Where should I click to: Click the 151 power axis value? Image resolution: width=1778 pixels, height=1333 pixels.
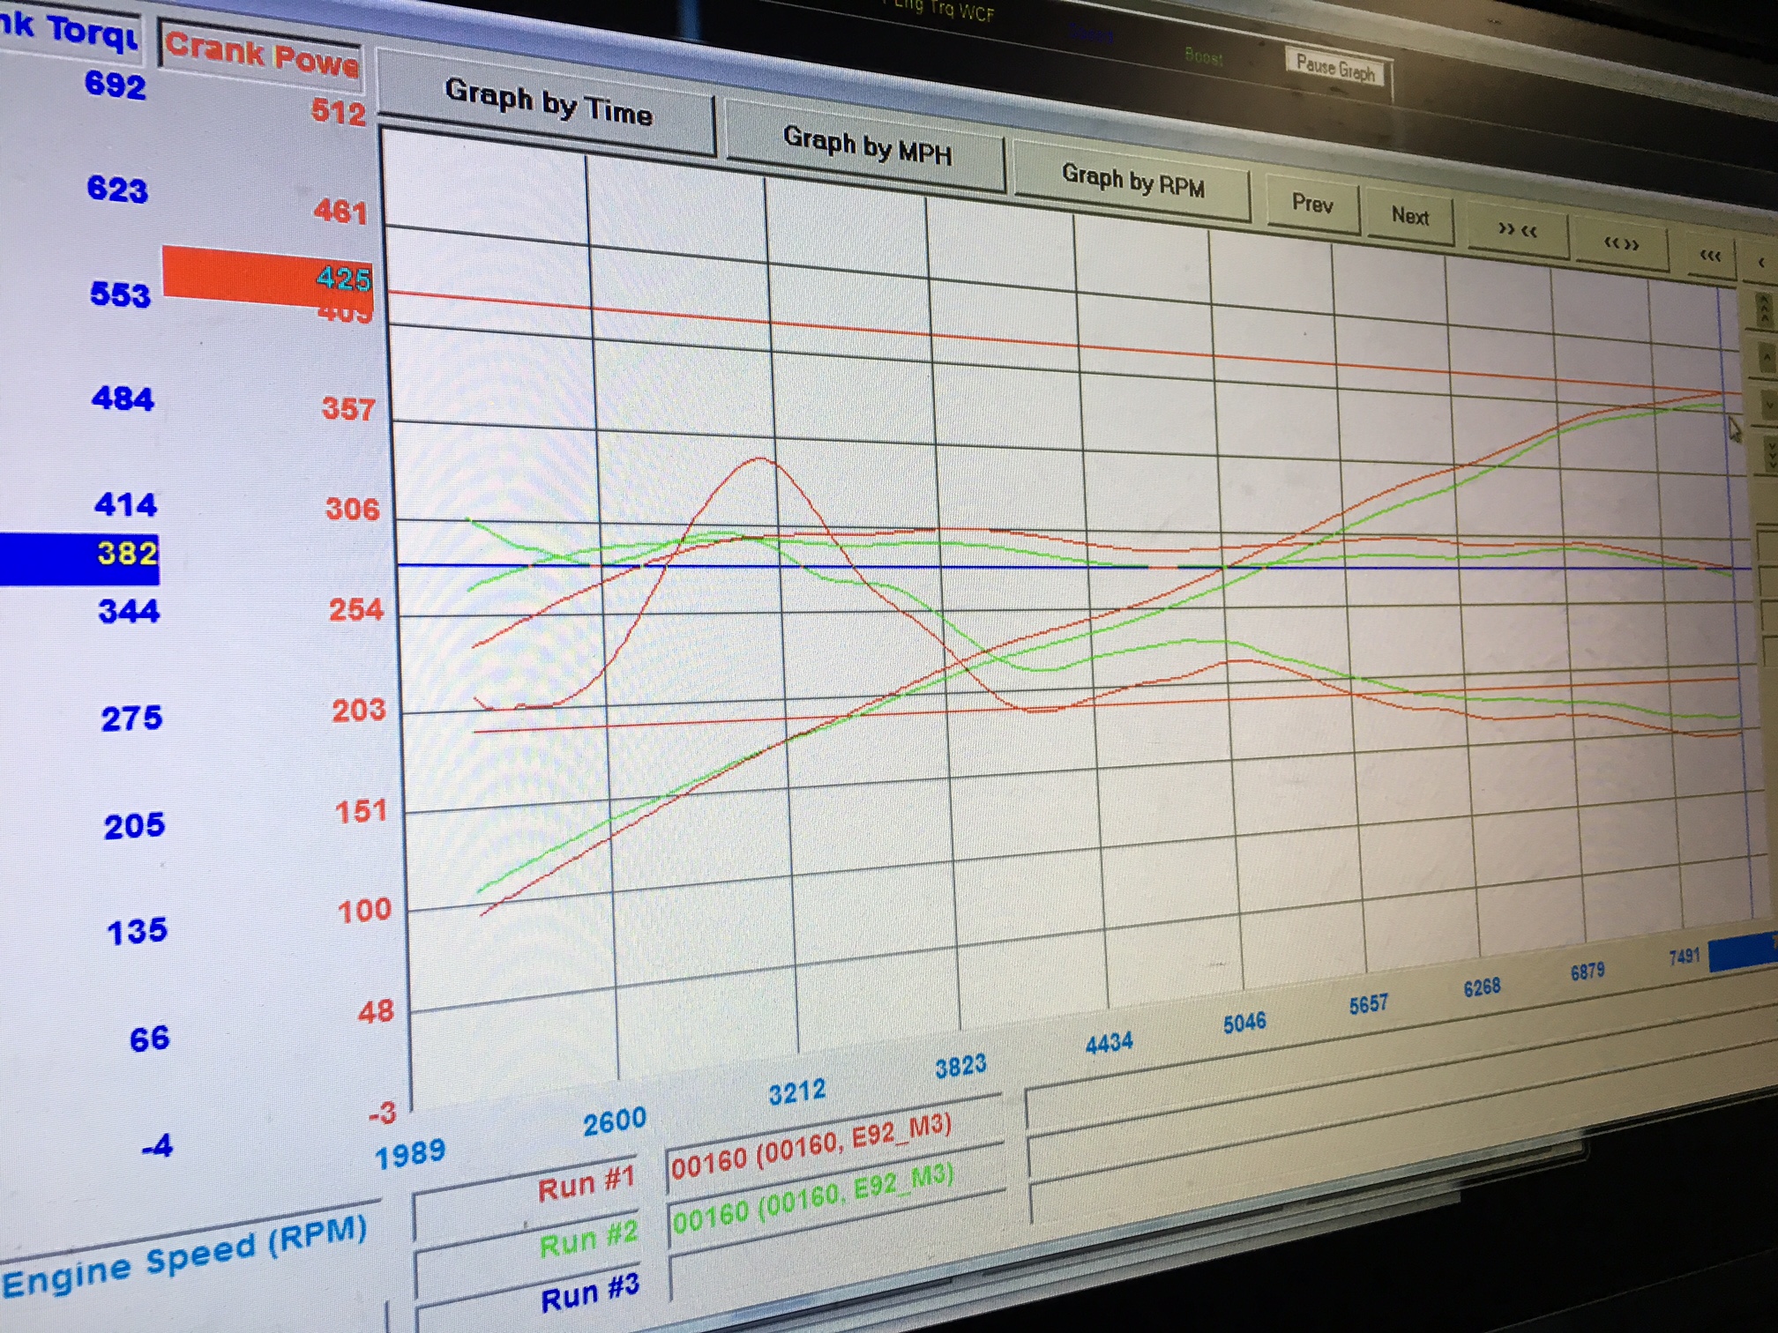[362, 810]
